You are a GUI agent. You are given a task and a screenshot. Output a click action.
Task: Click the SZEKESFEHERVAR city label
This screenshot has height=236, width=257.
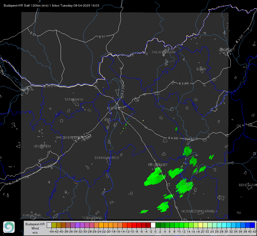coord(75,138)
